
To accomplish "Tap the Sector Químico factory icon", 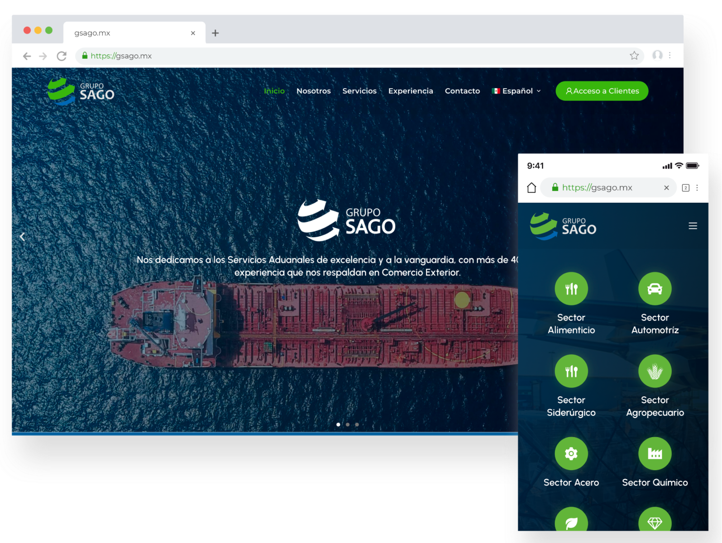I will point(655,453).
